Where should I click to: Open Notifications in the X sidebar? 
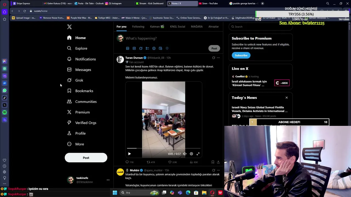pyautogui.click(x=81, y=59)
